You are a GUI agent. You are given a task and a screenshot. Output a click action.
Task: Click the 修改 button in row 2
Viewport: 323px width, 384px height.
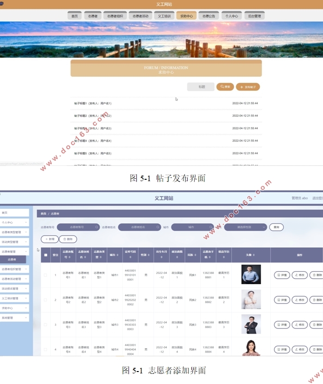[x=300, y=300]
